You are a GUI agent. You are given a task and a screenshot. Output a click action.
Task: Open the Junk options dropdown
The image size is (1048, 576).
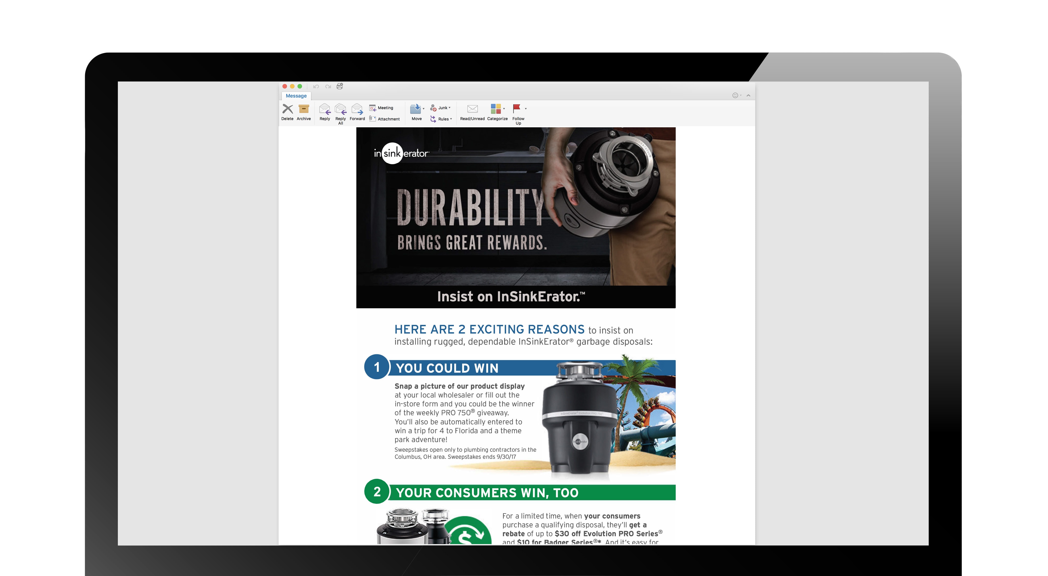pyautogui.click(x=441, y=108)
